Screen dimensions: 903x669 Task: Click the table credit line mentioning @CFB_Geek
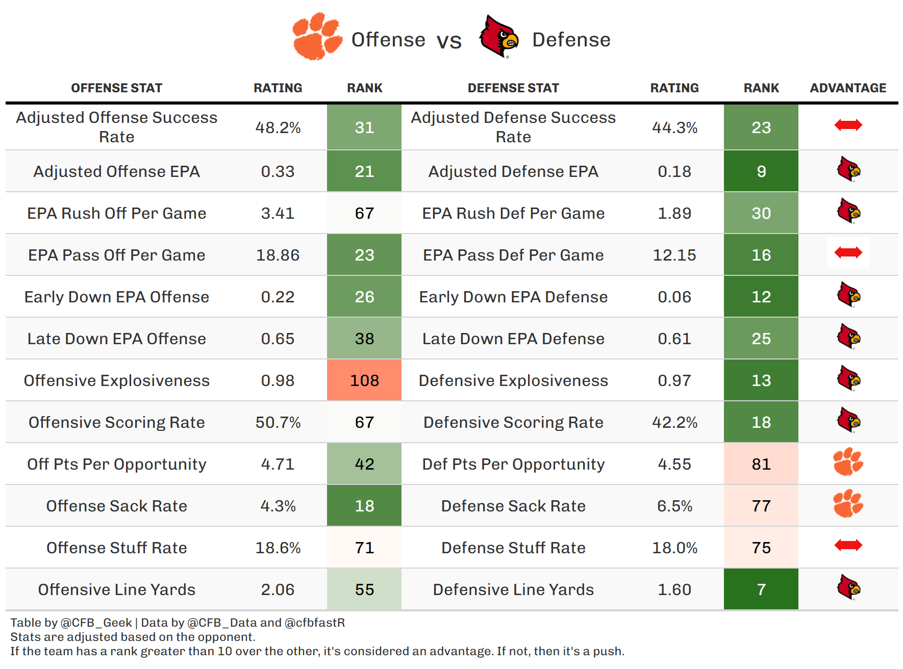178,623
